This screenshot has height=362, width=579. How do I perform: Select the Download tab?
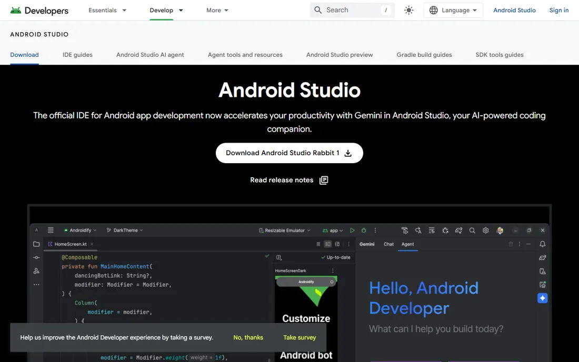click(24, 55)
